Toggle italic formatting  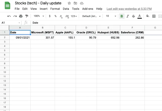128,16
